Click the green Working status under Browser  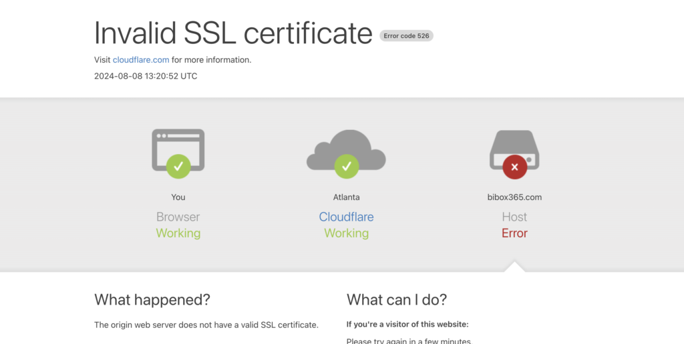[178, 233]
